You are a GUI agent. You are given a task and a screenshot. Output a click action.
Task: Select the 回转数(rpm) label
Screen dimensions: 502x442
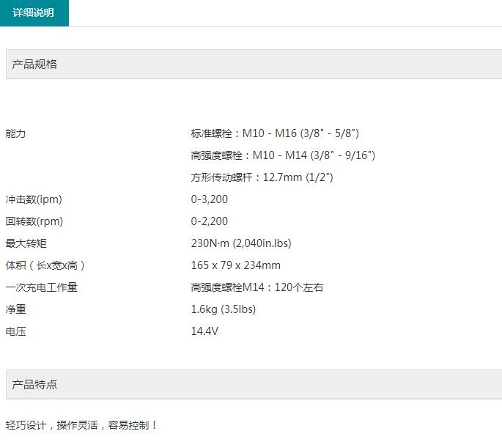point(34,221)
